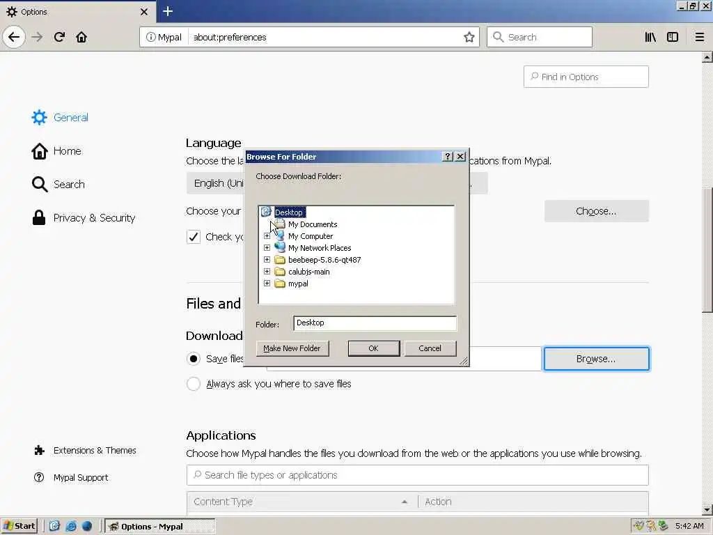Open the Library icon in toolbar
Screen dimensions: 713x535
coord(650,37)
